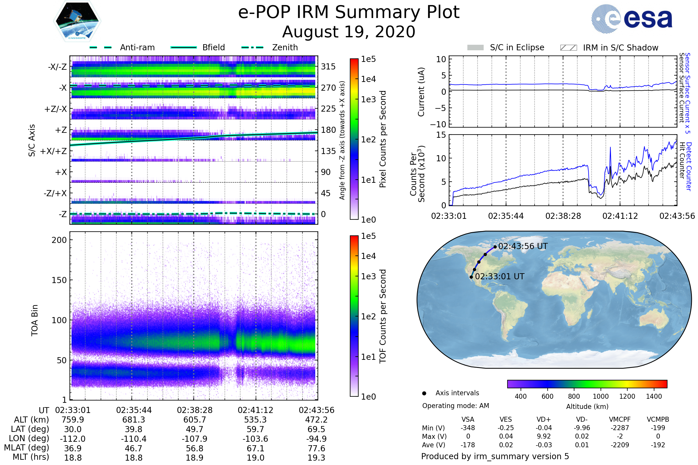
Task: Click the hatched IRM in S/C Shadow patch
Action: [568, 48]
